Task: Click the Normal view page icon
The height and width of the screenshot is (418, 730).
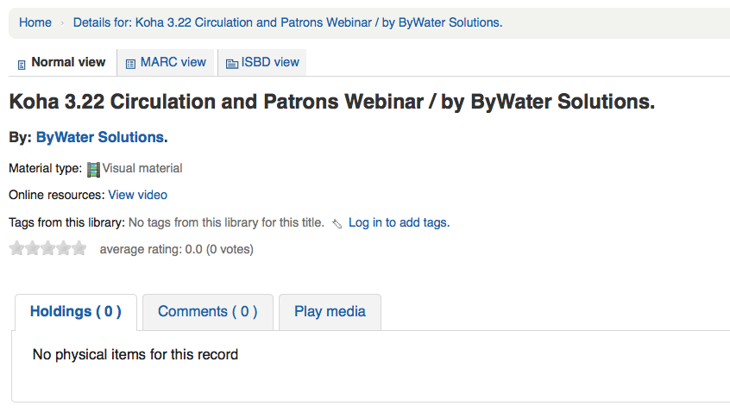Action: click(22, 64)
